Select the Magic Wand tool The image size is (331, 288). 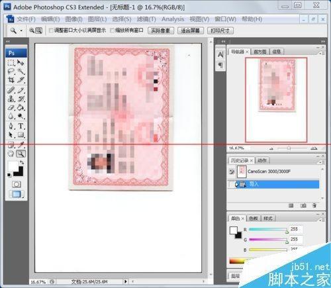coord(21,72)
